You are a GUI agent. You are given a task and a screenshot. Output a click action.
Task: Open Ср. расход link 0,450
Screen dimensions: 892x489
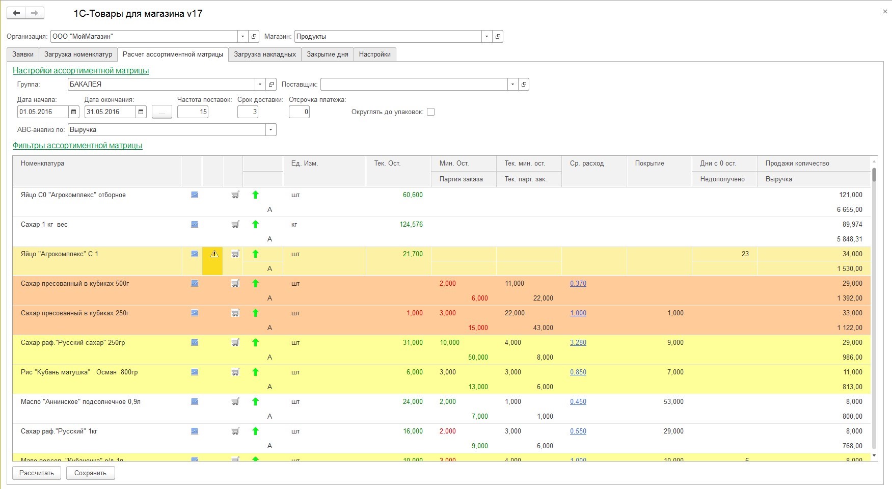click(578, 401)
